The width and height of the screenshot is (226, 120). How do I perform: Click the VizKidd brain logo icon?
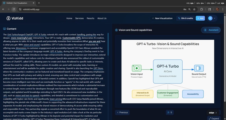[8, 18]
